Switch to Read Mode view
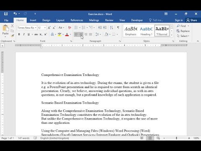The image size is (201, 151). (142, 138)
